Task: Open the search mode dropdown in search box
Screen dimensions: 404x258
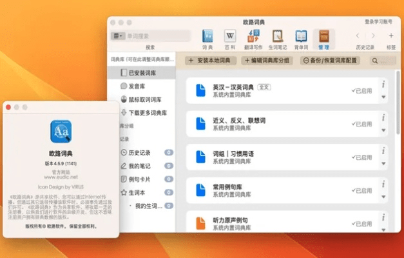Action: (118, 36)
